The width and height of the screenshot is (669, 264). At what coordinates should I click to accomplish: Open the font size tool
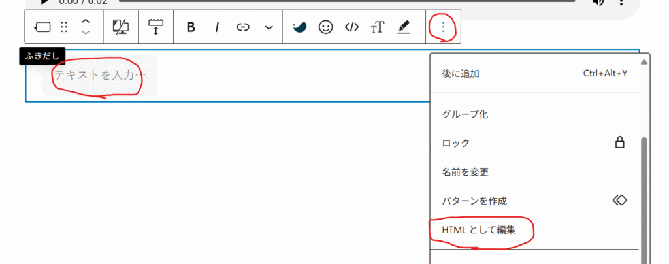point(378,27)
